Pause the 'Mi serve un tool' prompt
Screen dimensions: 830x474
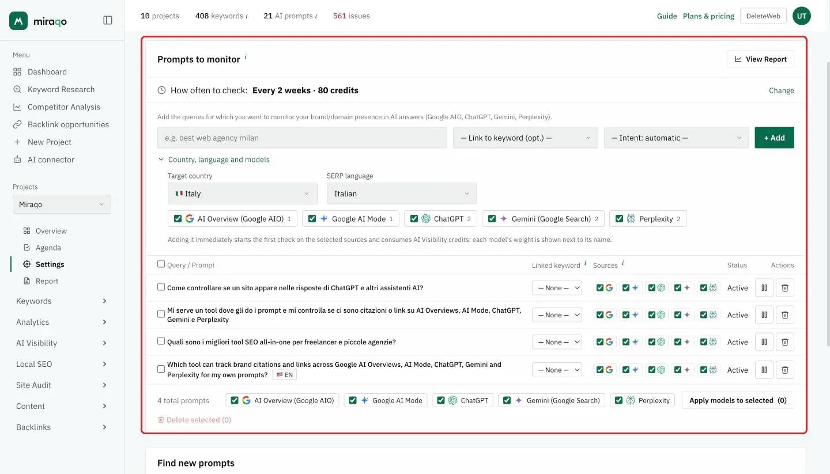tap(764, 315)
